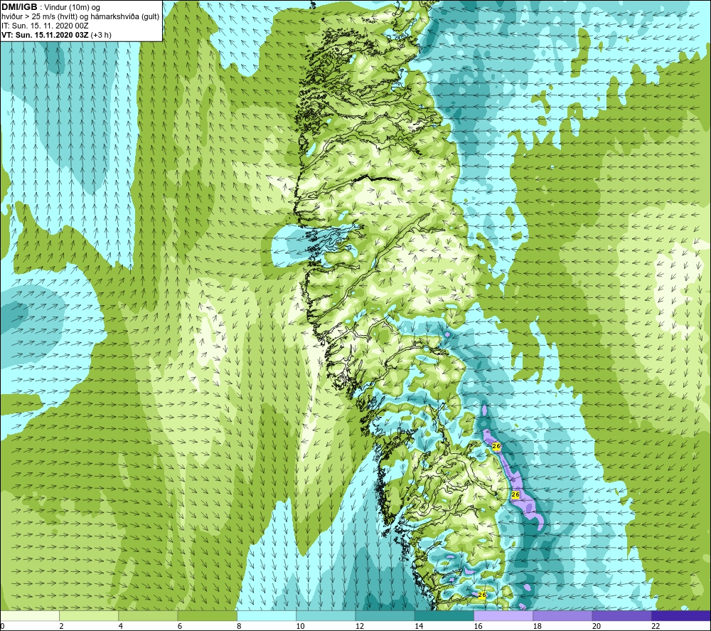Viewport: 711px width, 631px height.
Task: Select the dark violet 20–22 m/s legend swatch
Action: [622, 615]
